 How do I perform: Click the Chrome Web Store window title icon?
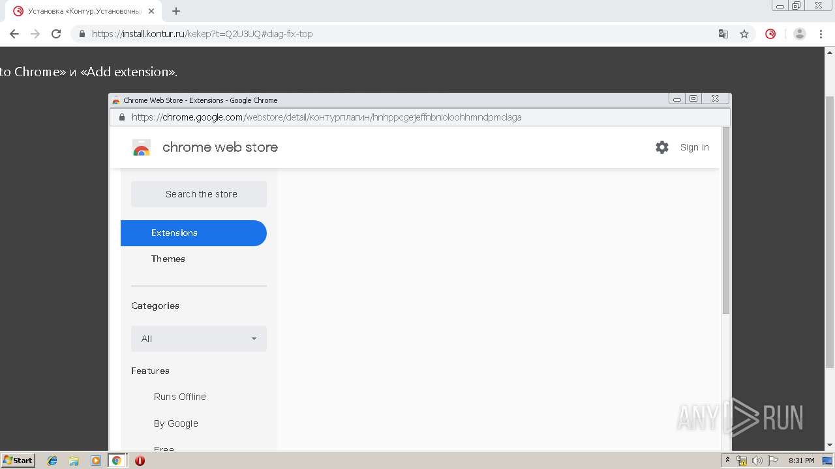pyautogui.click(x=116, y=100)
